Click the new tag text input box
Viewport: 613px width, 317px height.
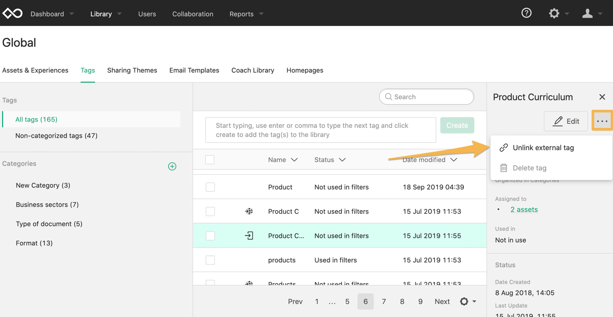(321, 130)
